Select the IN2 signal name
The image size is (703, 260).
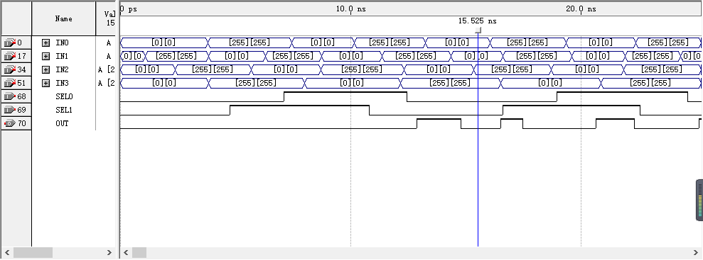click(x=62, y=69)
